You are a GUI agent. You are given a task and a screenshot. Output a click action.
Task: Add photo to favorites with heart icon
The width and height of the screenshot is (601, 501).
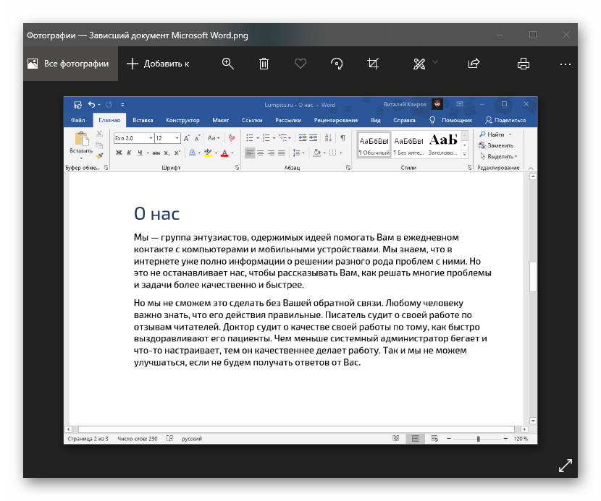coord(300,64)
